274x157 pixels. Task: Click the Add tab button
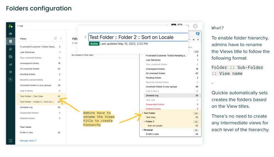coord(20,26)
